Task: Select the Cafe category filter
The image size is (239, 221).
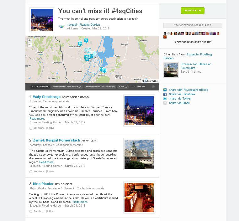Action: pyautogui.click(x=123, y=87)
